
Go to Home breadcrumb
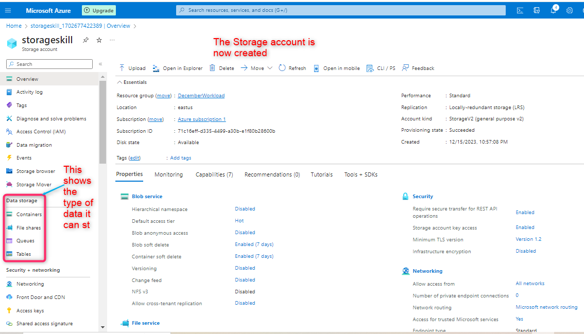(14, 26)
